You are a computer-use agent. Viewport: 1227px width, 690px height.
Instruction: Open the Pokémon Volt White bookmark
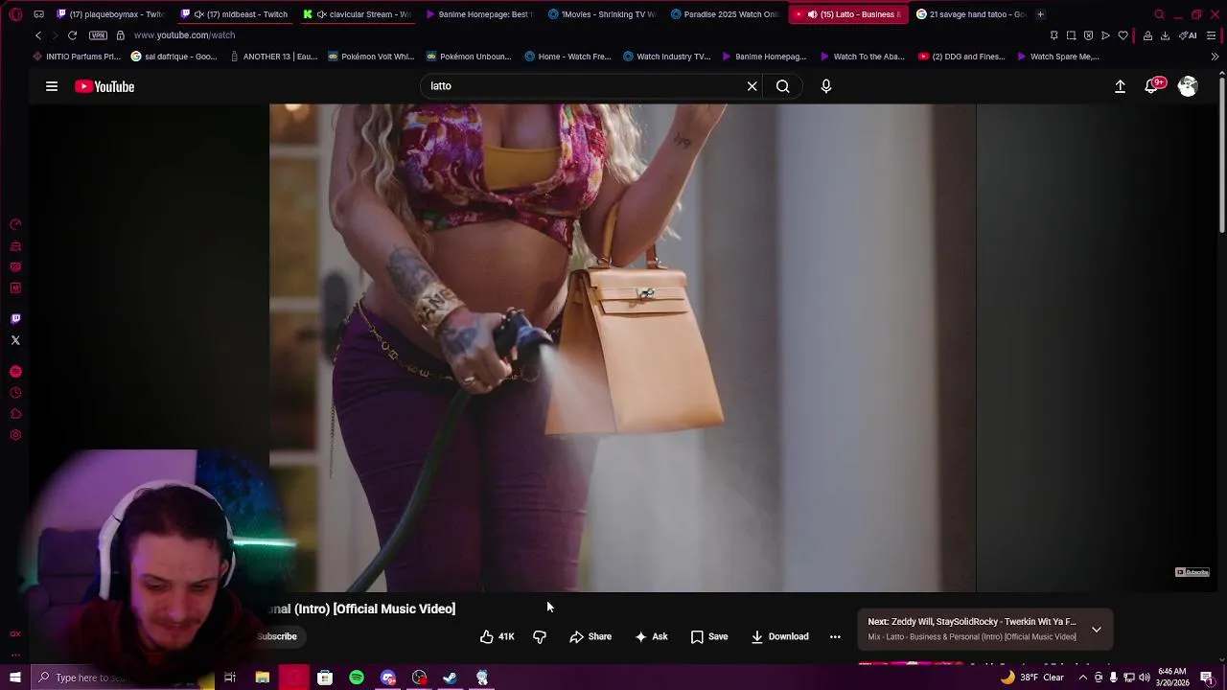point(371,57)
